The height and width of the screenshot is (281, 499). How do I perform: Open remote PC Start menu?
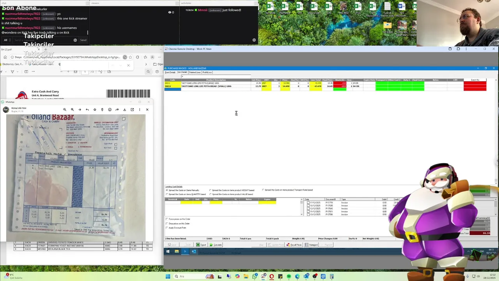[168, 251]
